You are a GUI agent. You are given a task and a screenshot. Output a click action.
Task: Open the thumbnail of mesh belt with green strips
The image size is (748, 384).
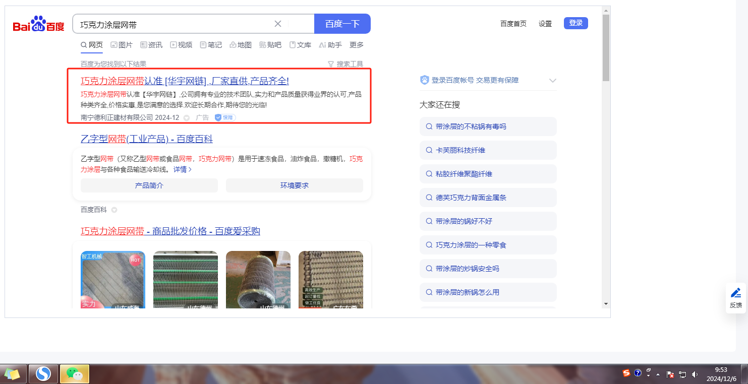tap(186, 280)
